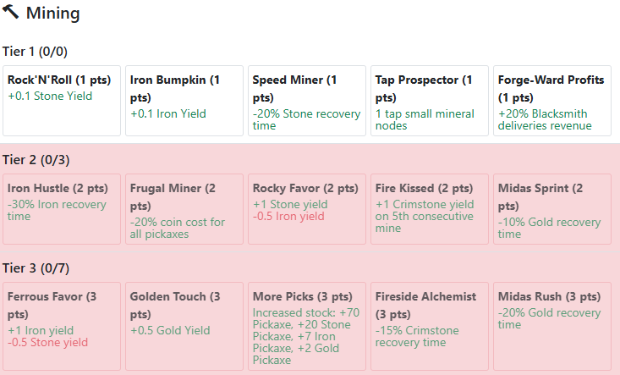This screenshot has height=375, width=620.
Task: Pick the Speed Miner skill card
Action: (x=307, y=101)
